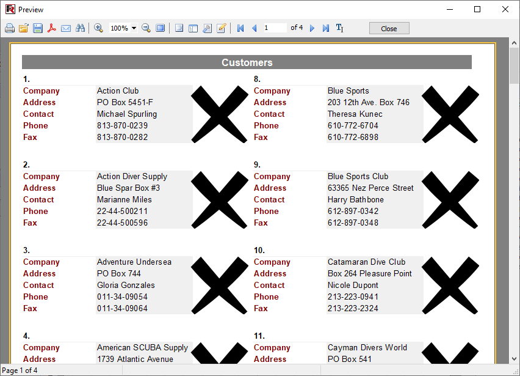The width and height of the screenshot is (520, 376).
Task: Go to the previous page
Action: tap(255, 28)
